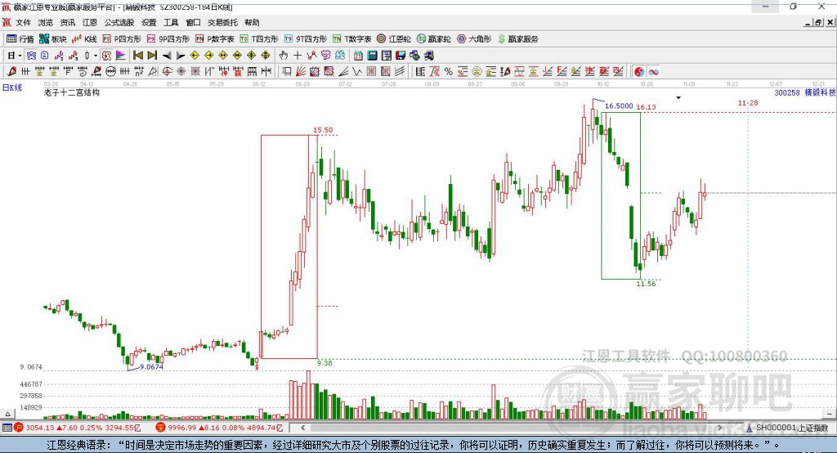Open the 板块 sector view
Image resolution: width=837 pixels, height=453 pixels.
(53, 39)
